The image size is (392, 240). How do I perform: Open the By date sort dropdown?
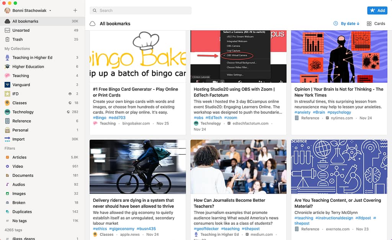tap(346, 24)
